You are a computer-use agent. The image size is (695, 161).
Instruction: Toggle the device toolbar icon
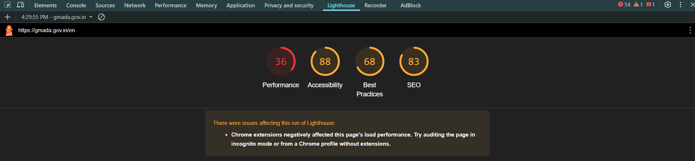tap(20, 5)
